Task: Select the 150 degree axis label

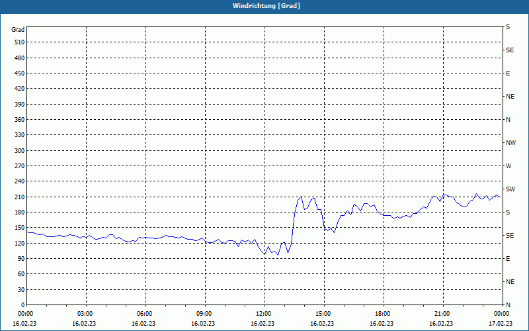Action: click(20, 227)
